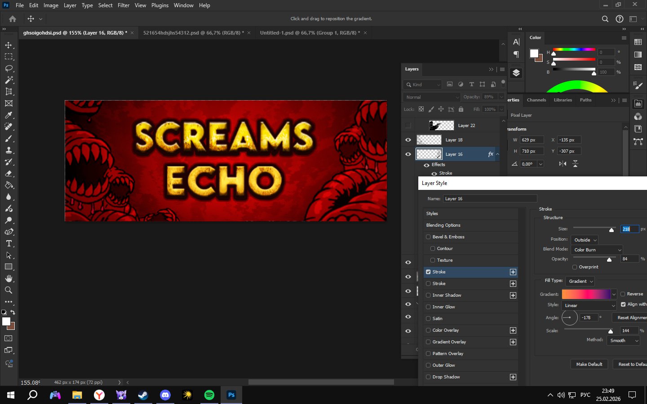Select the Horizontal Type tool
This screenshot has height=404, width=647.
[9, 243]
